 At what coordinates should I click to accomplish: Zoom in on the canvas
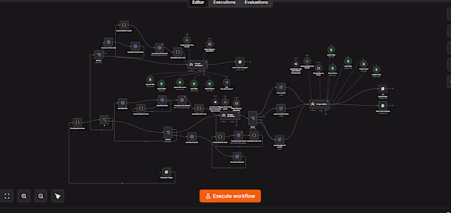pyautogui.click(x=24, y=196)
